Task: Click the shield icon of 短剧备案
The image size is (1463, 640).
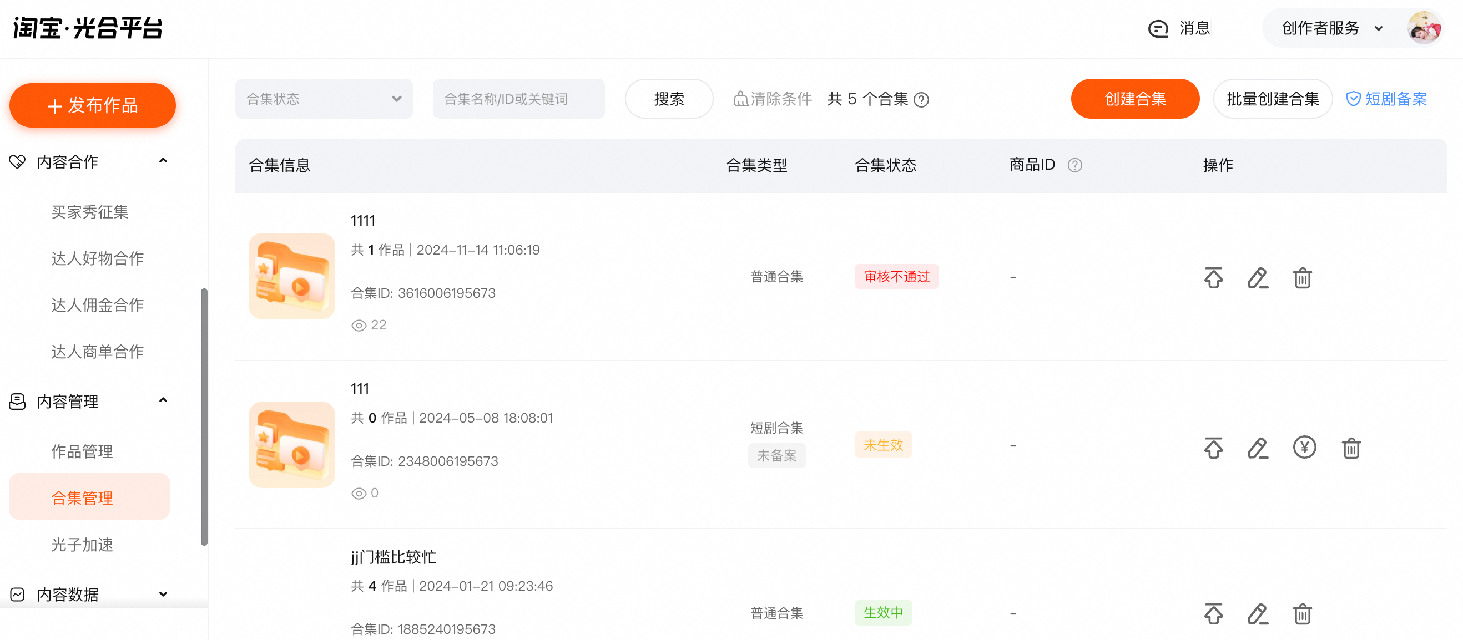Action: point(1353,99)
